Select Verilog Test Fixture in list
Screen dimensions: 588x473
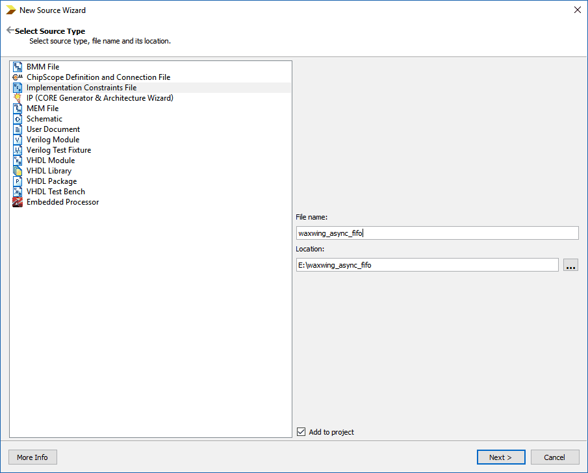58,150
